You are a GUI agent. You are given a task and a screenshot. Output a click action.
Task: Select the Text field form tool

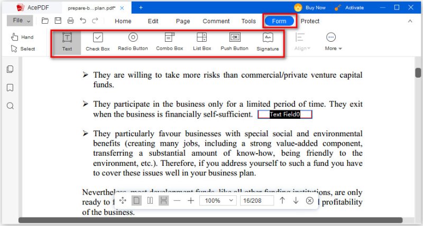pos(67,42)
